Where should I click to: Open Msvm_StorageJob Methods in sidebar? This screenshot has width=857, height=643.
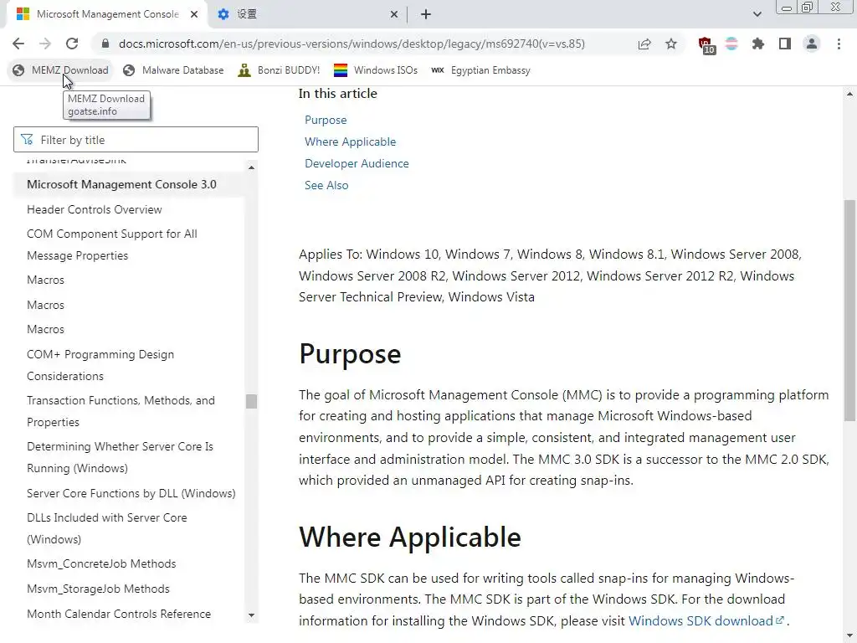98,589
